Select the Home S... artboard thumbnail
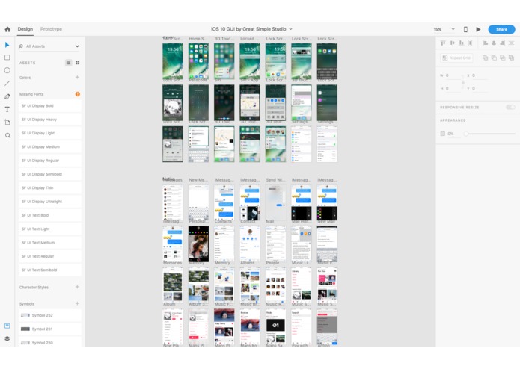Screen dimensions: 520x369 click(x=199, y=61)
